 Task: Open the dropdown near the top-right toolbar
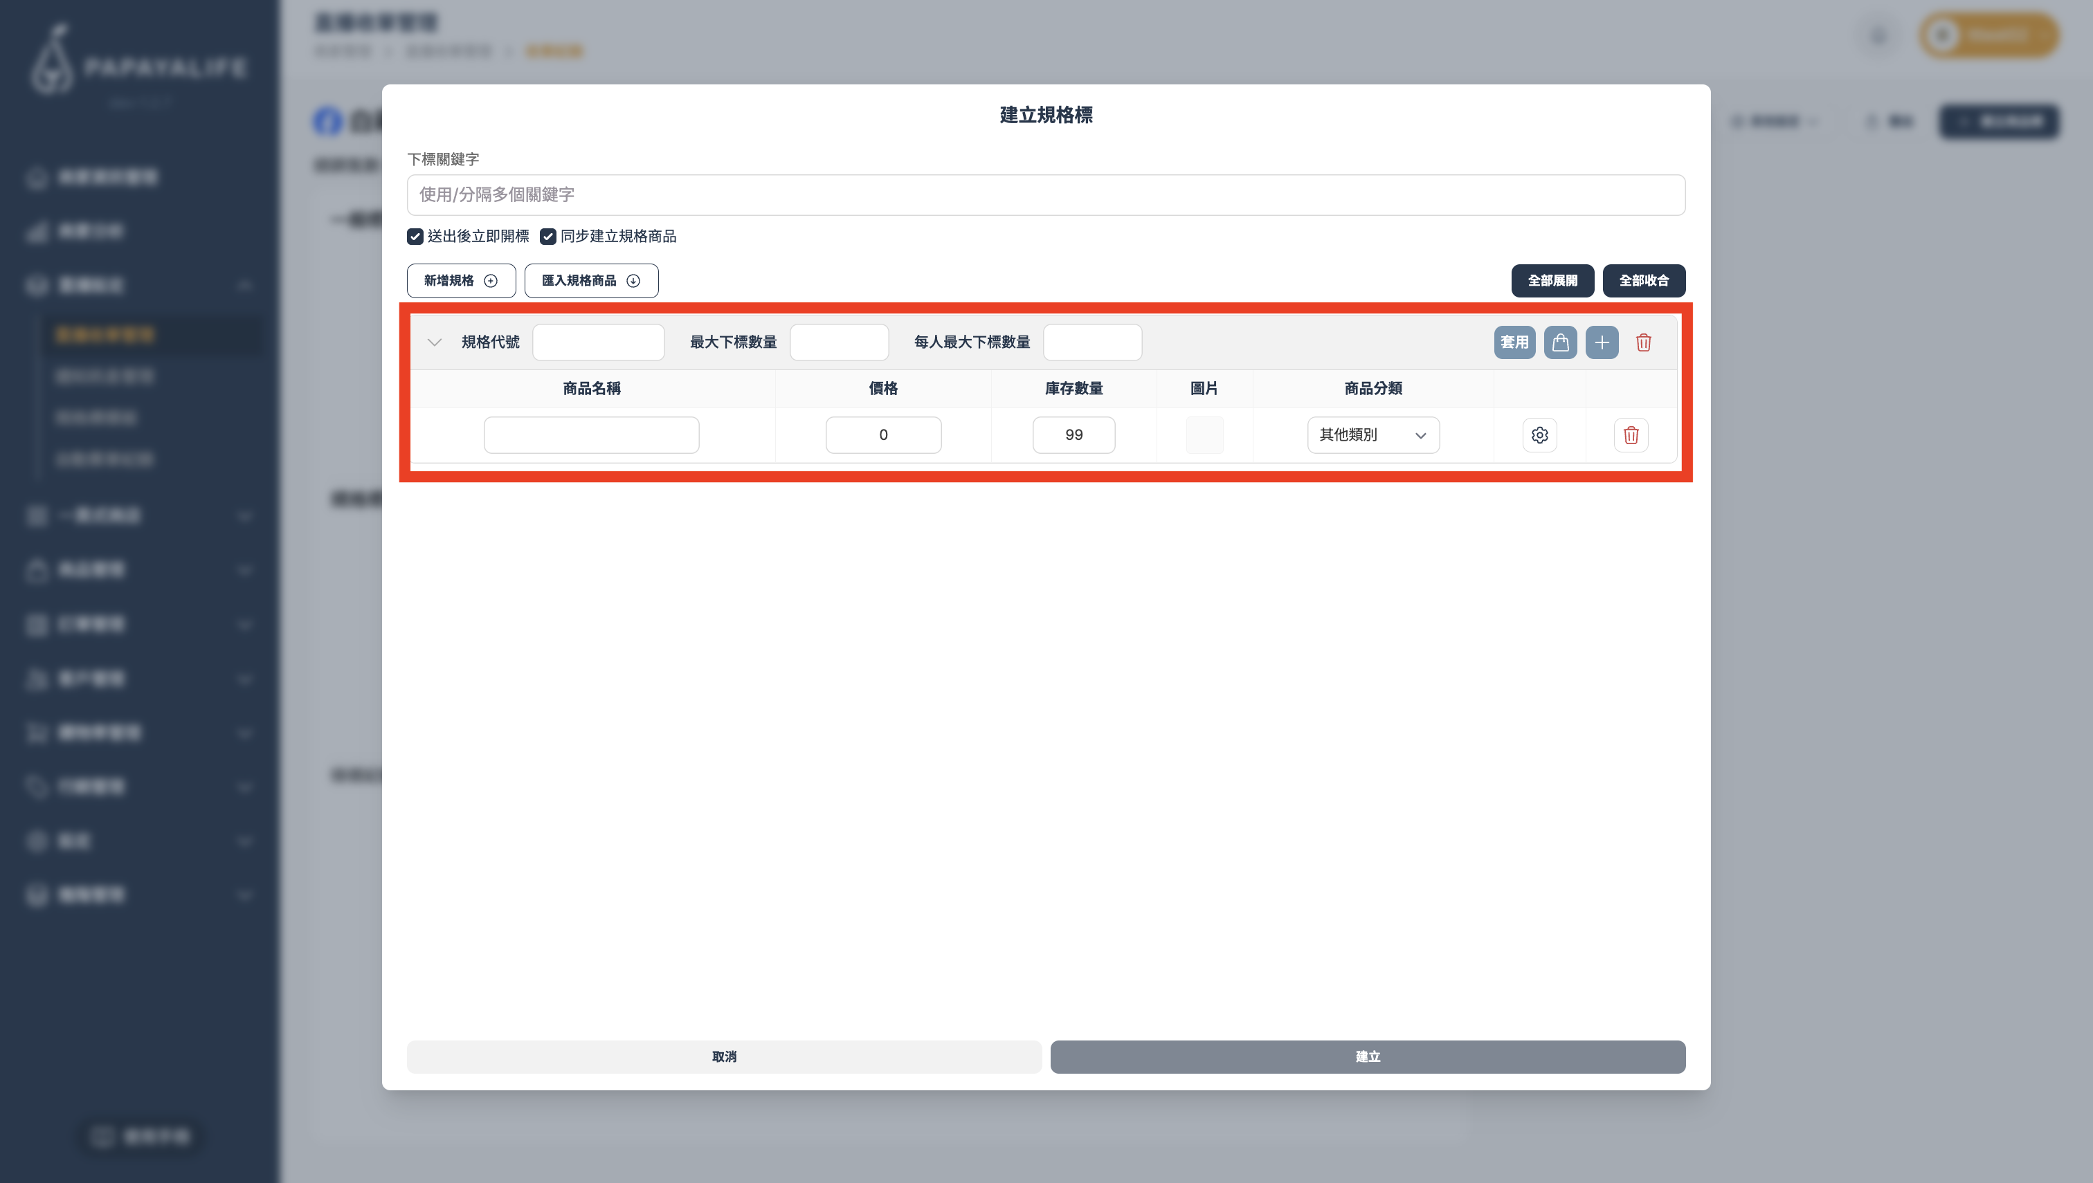[1776, 121]
